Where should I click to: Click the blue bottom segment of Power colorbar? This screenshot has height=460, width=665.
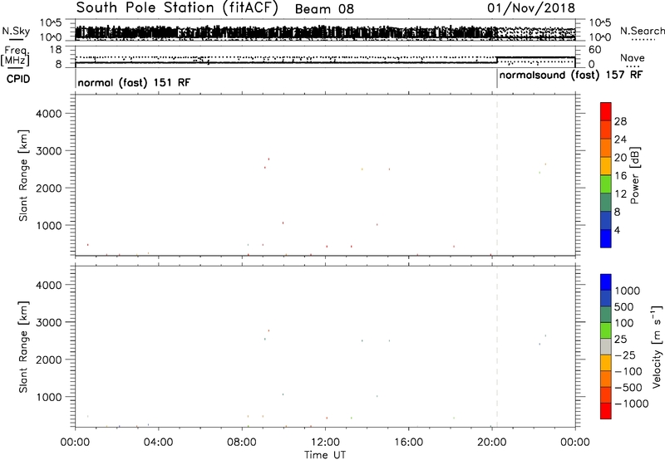coord(606,238)
